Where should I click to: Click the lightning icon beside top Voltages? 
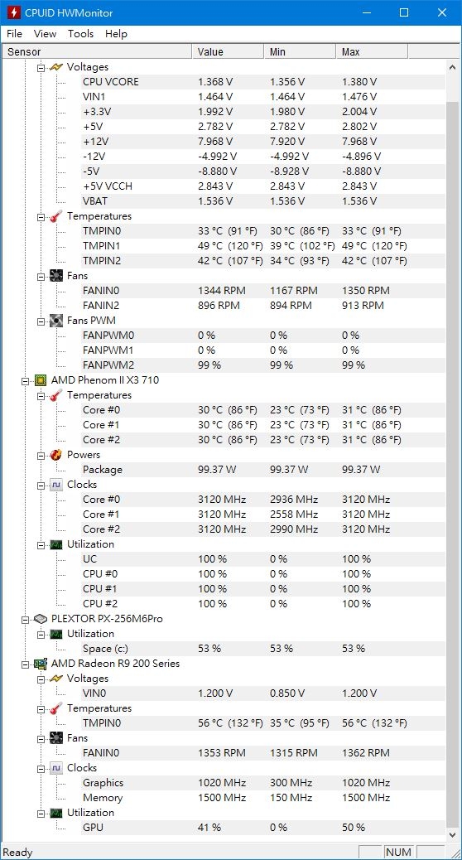point(56,67)
